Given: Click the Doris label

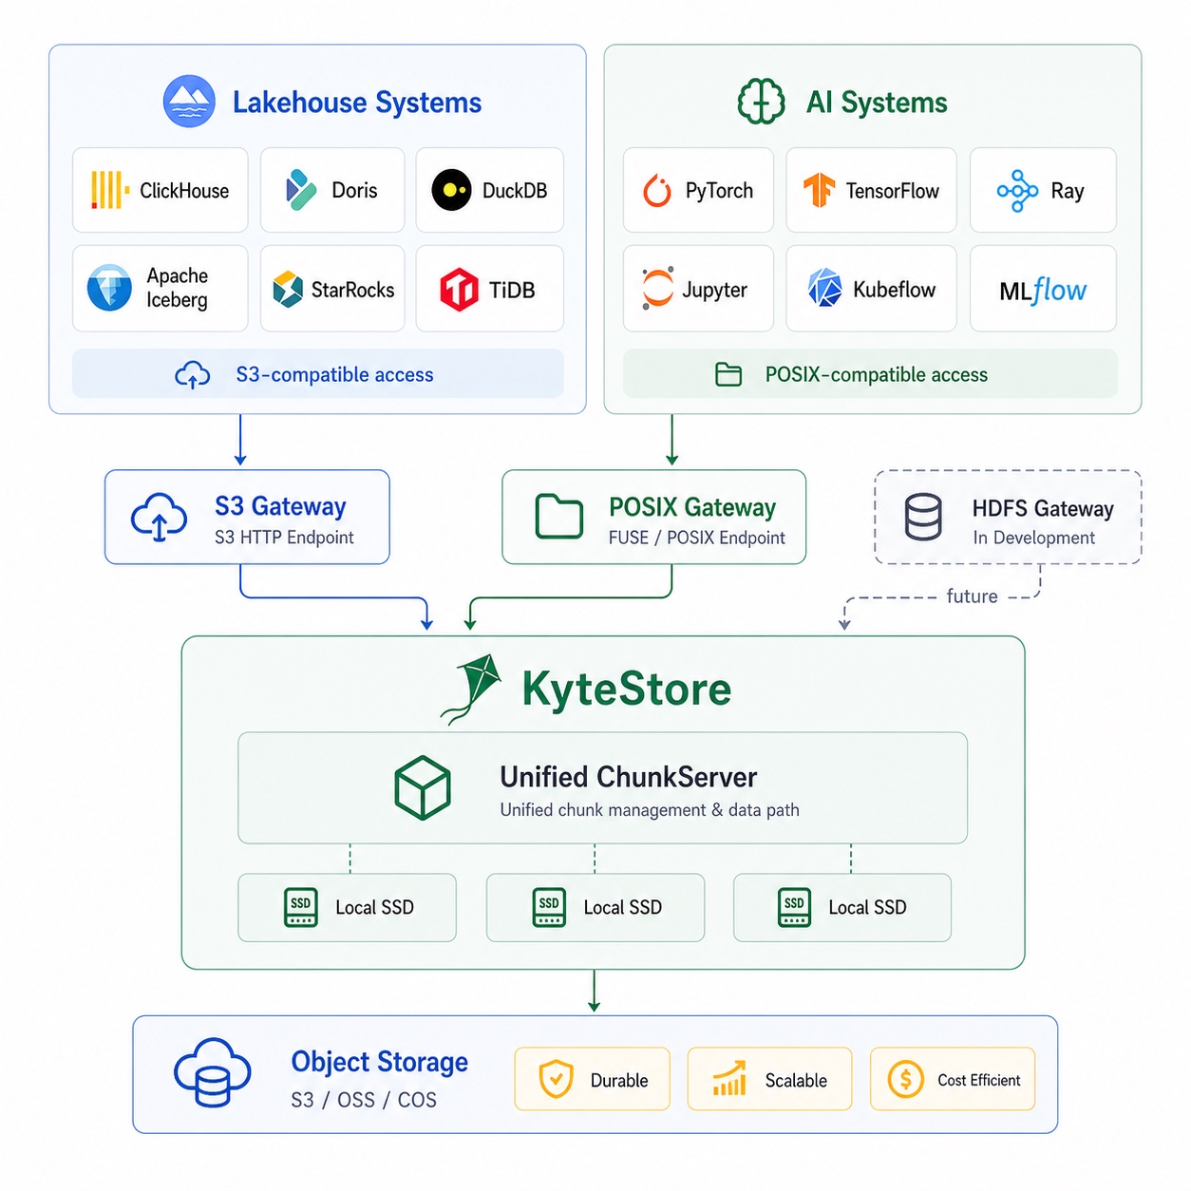Looking at the screenshot, I should point(354,191).
